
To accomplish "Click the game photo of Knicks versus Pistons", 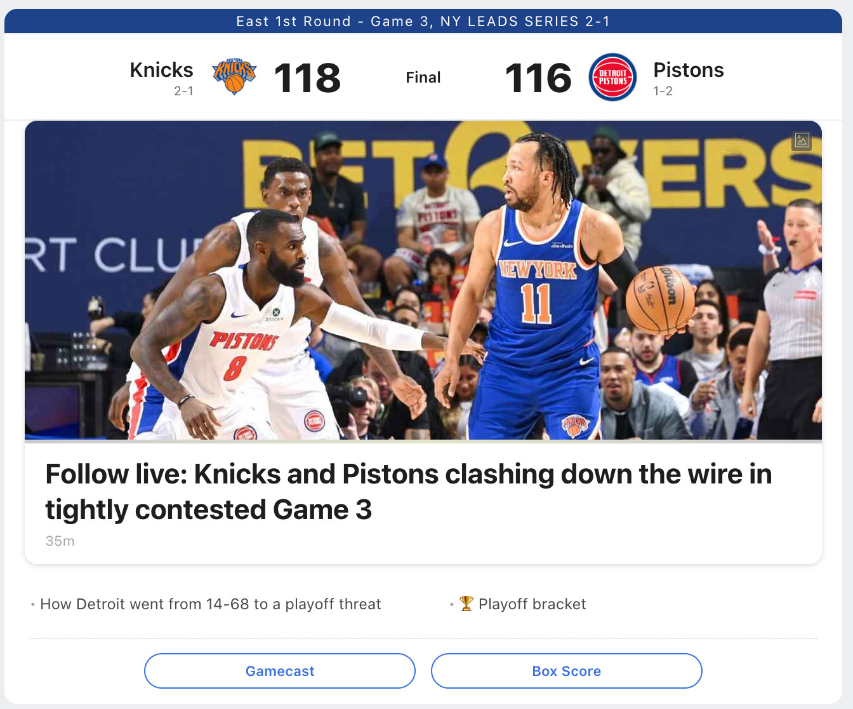I will pos(423,280).
